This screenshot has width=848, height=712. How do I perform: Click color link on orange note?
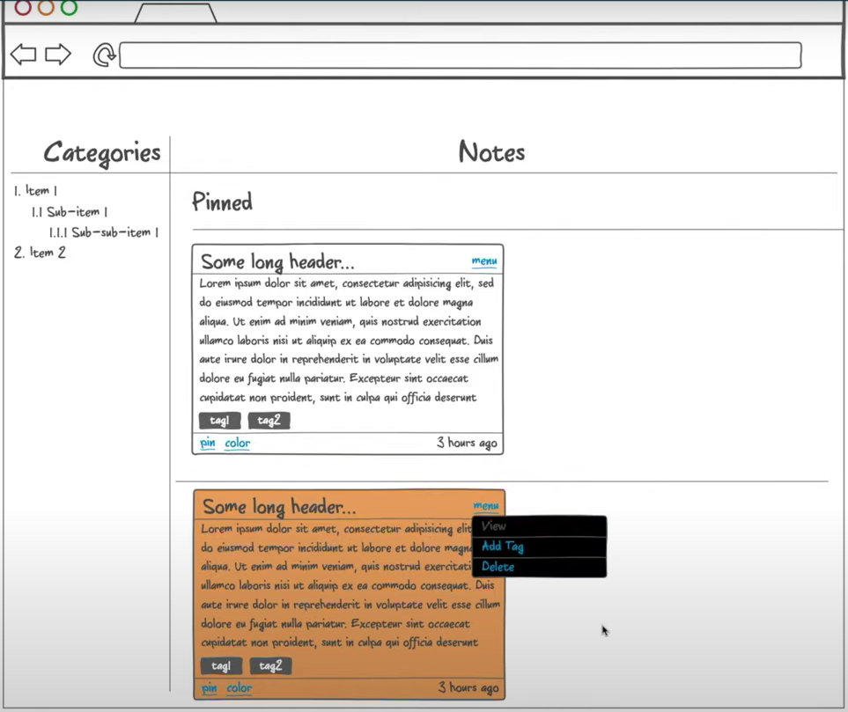tap(239, 688)
